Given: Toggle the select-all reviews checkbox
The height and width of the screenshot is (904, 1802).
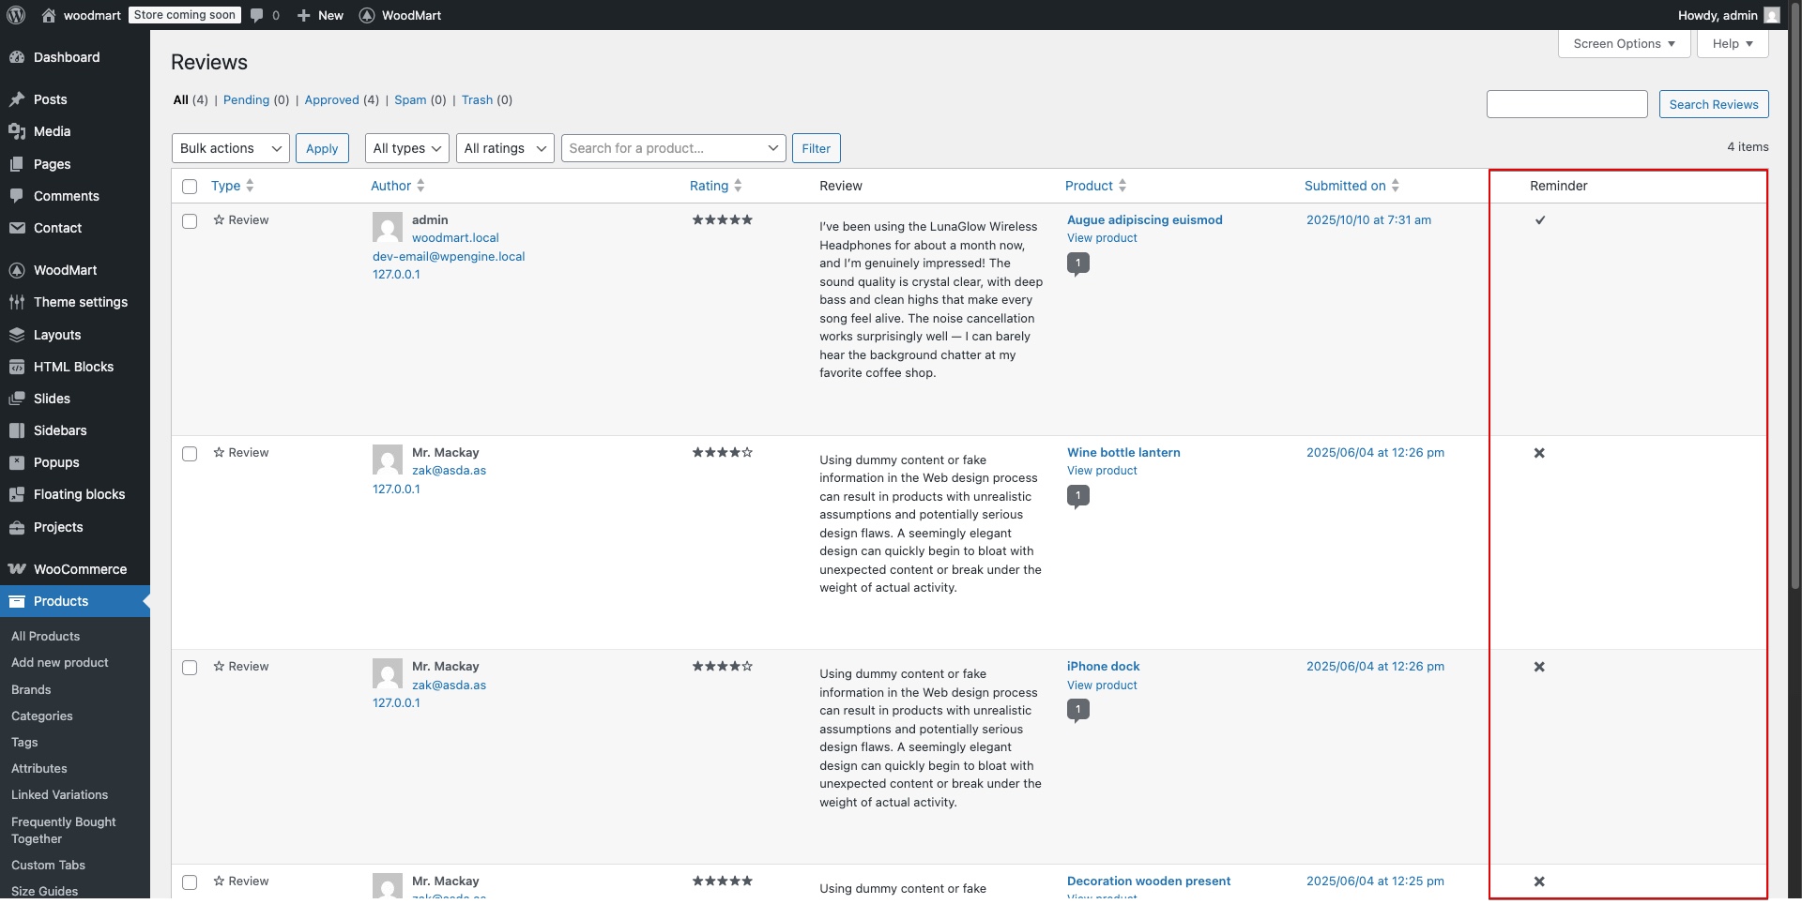Looking at the screenshot, I should [x=190, y=187].
